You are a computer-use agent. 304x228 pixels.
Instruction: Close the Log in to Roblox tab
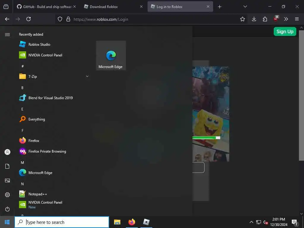[208, 7]
